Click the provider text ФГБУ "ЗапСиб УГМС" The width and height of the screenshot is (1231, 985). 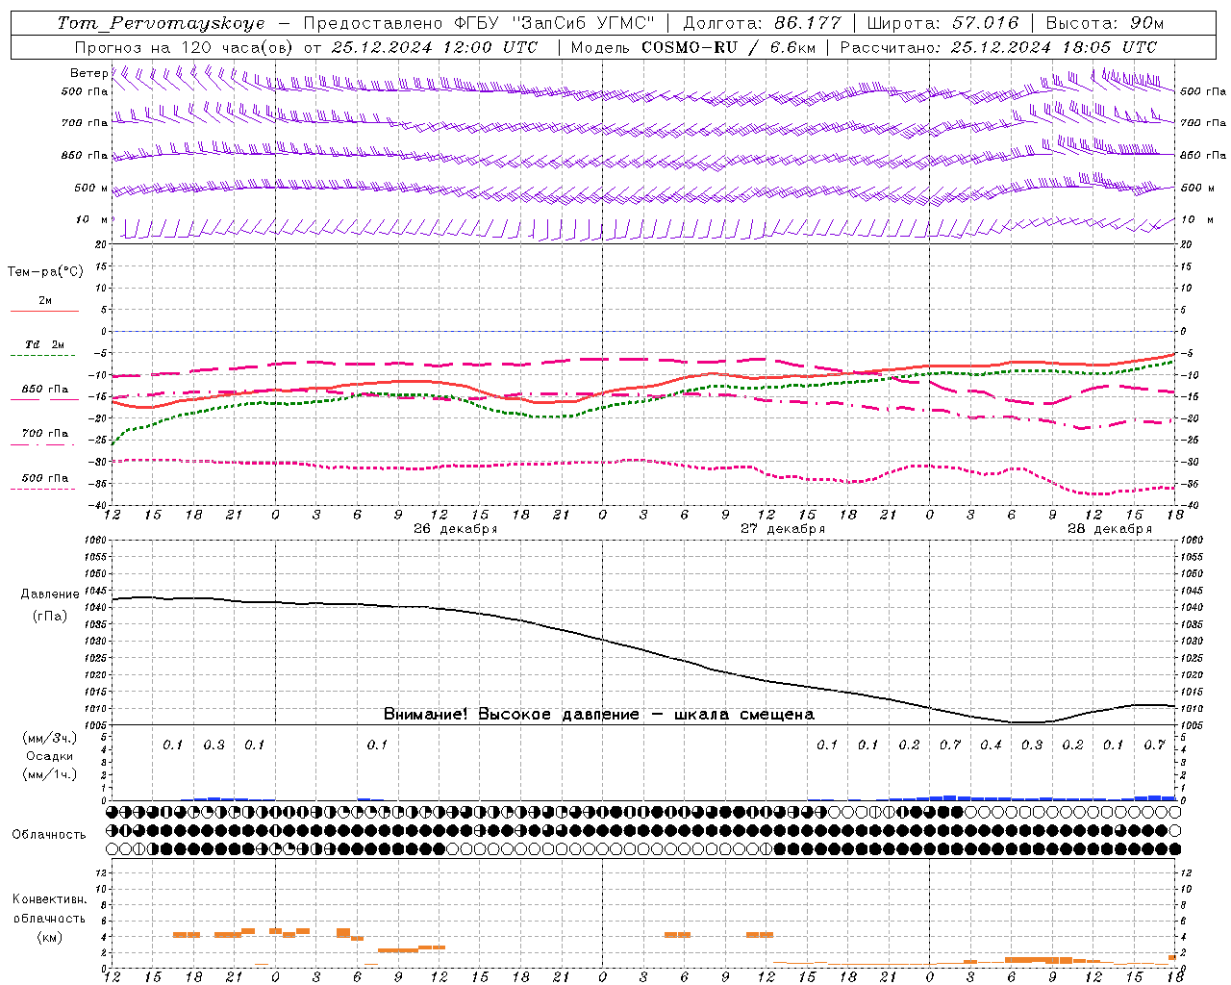[554, 23]
